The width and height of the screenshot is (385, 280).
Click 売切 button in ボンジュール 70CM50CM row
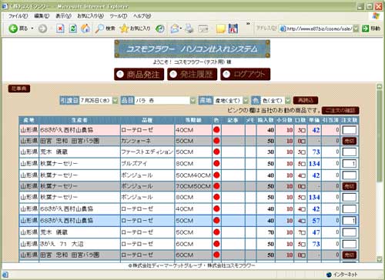point(350,186)
